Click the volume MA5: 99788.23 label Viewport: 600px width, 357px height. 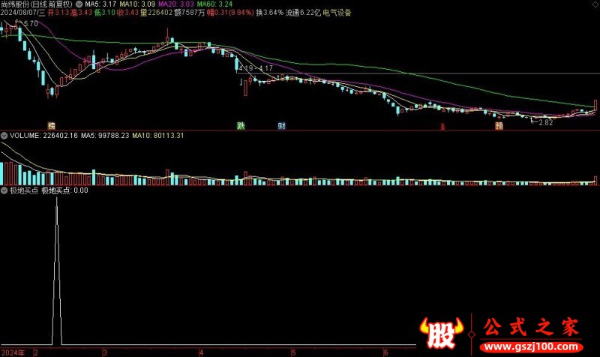(x=105, y=136)
